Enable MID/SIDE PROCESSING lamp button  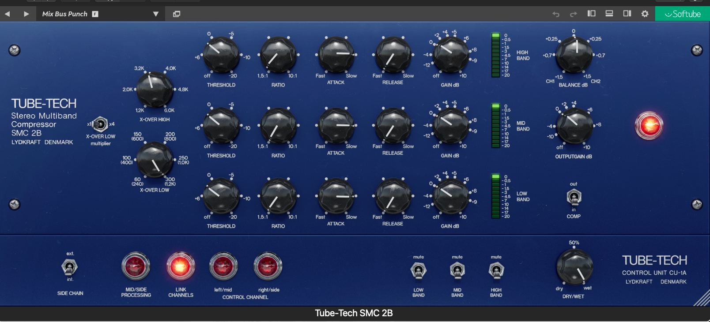pos(136,266)
